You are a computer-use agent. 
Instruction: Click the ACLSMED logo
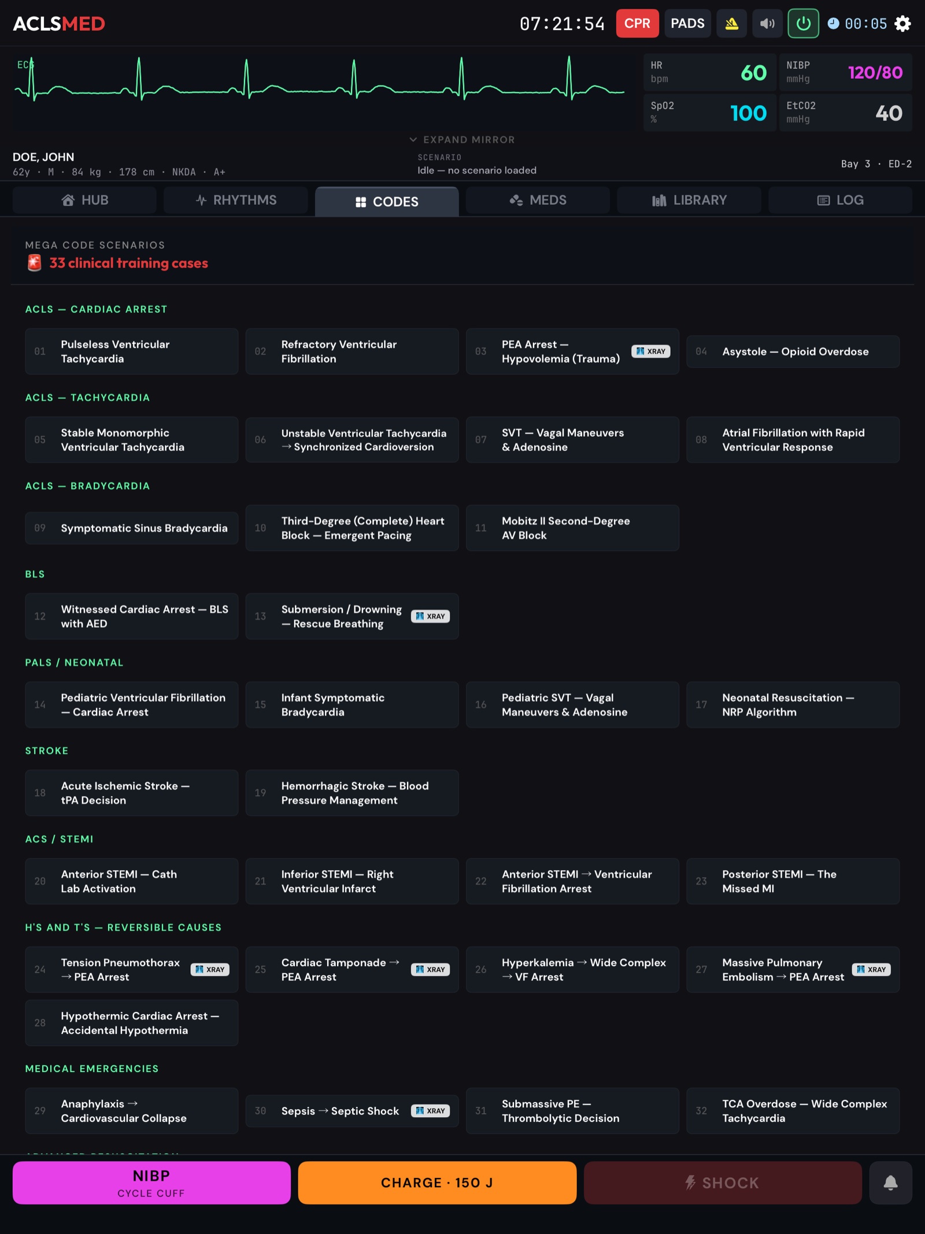click(59, 24)
